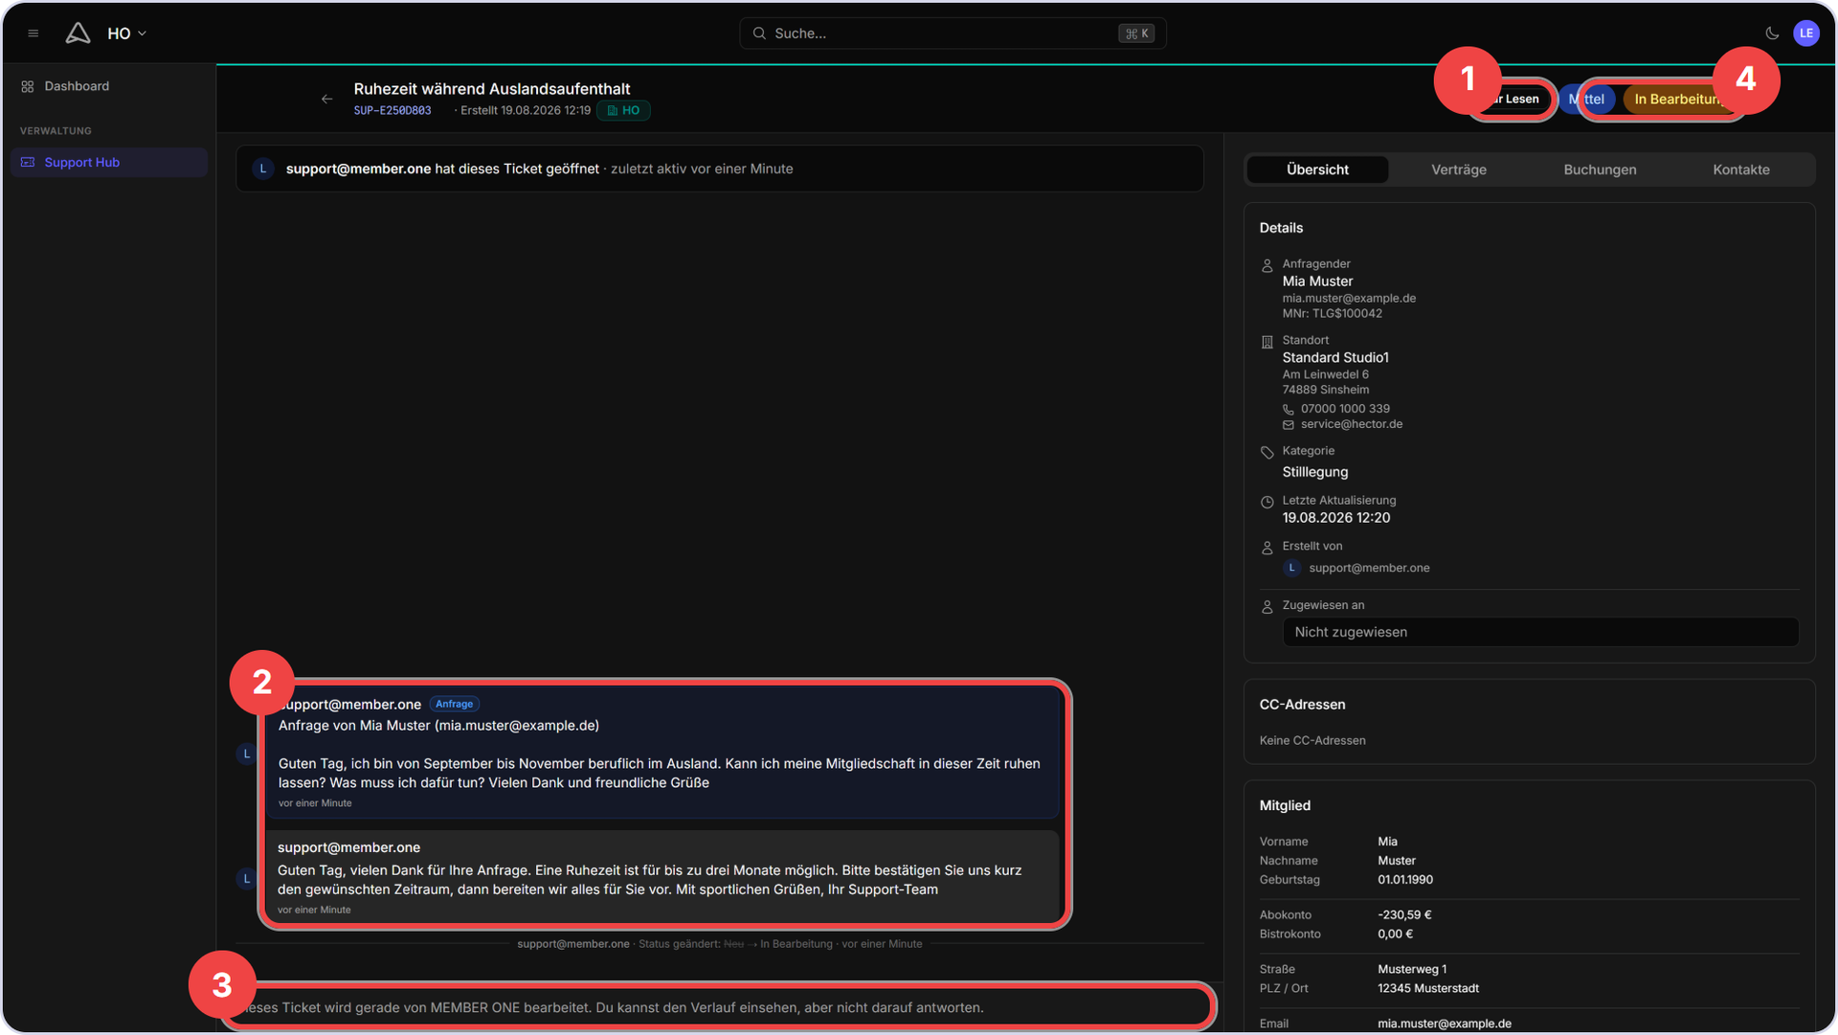Click the Stilllegung category value
The image size is (1838, 1035).
1315,472
